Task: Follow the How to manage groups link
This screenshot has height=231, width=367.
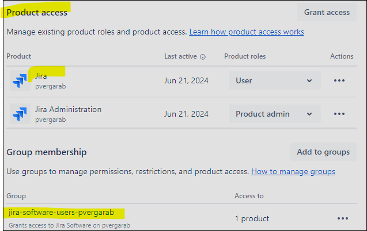Action: click(293, 171)
